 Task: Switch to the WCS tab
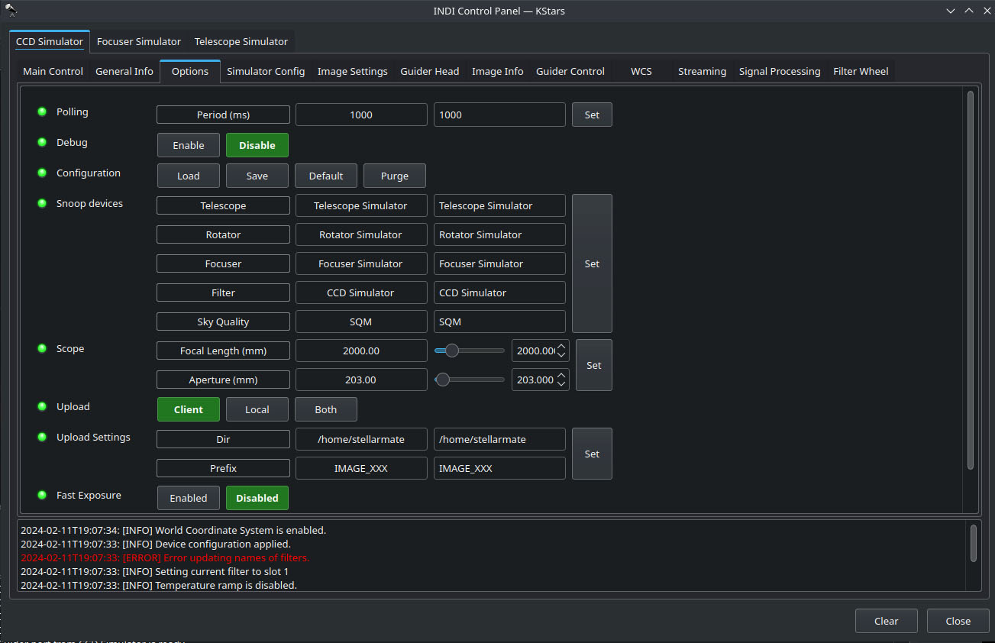[641, 71]
